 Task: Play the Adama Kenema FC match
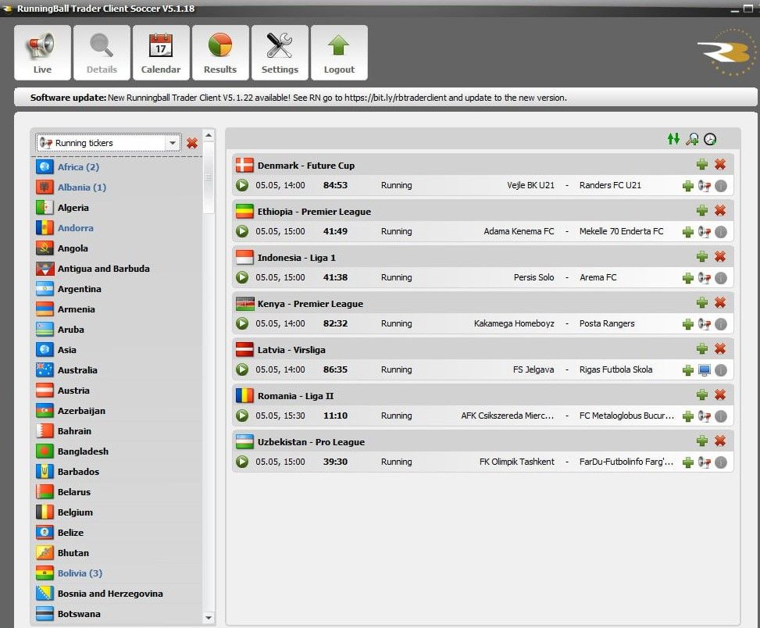click(242, 231)
